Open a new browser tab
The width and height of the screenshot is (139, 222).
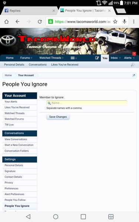[121, 11]
